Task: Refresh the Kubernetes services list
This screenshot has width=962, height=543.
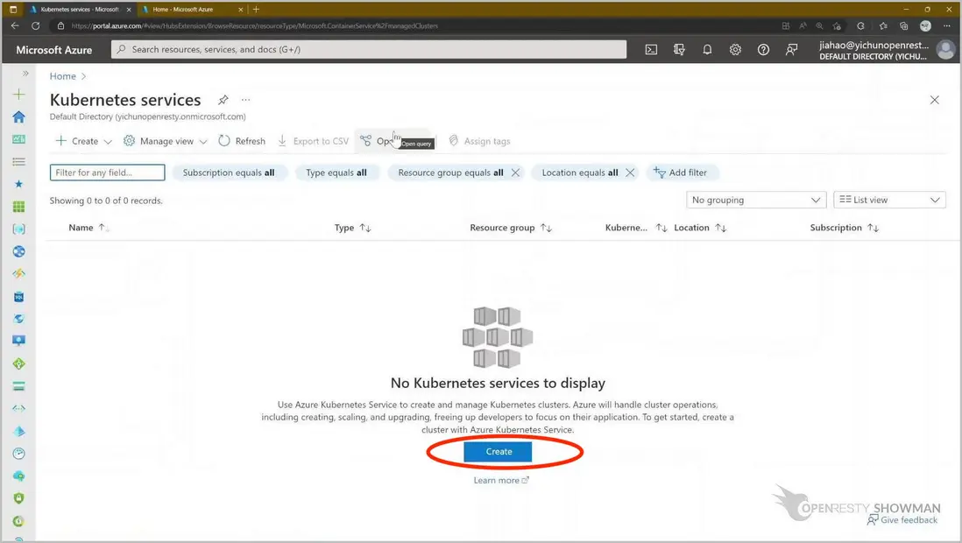Action: (x=243, y=141)
